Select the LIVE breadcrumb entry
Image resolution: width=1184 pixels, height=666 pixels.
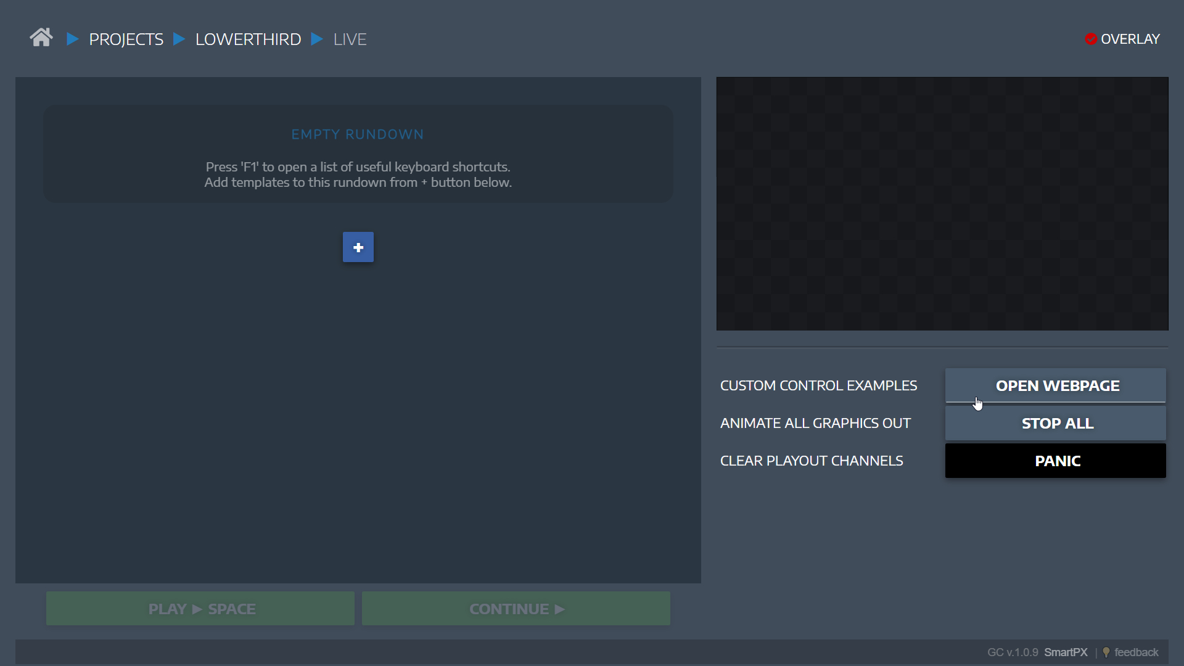click(350, 38)
